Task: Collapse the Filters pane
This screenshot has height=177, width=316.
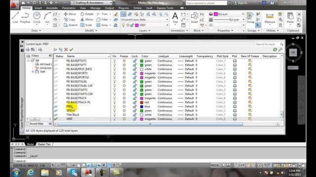Action: pyautogui.click(x=50, y=56)
